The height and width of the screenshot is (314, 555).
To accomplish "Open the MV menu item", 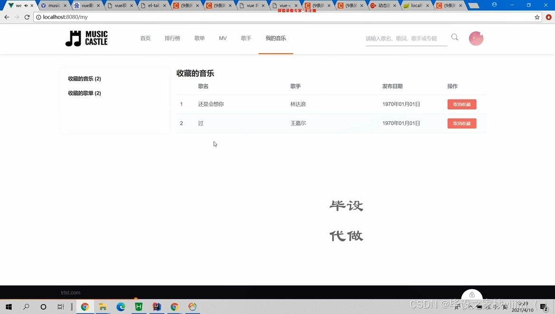I will [223, 38].
